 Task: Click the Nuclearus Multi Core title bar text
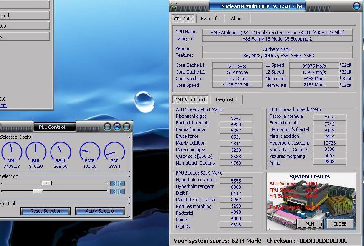262,6
